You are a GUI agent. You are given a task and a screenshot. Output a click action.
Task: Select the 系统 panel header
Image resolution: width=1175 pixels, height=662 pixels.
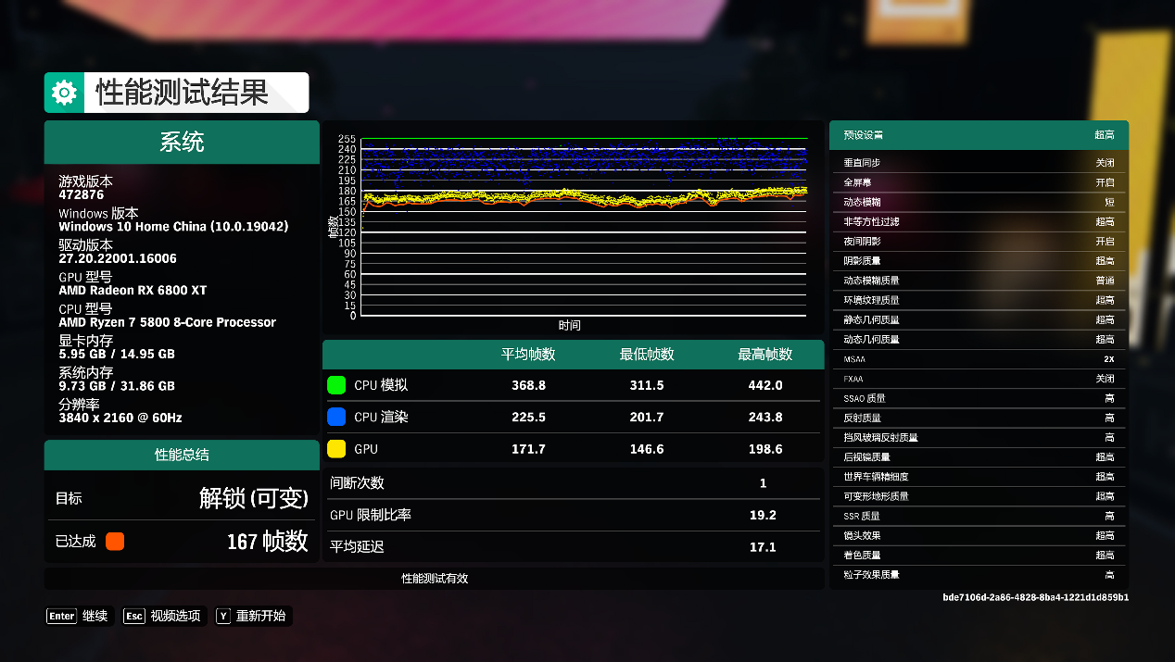coord(182,142)
